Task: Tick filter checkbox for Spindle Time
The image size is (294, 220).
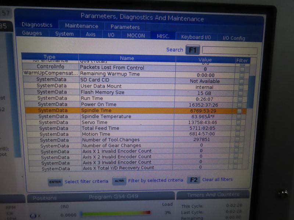Action: [x=239, y=111]
